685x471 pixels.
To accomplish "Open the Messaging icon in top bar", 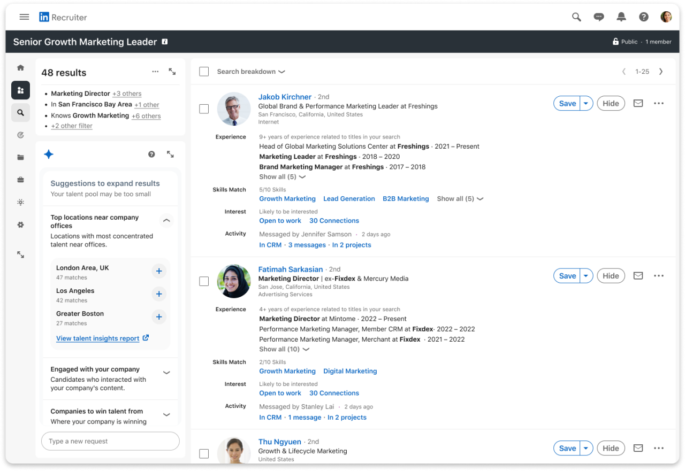I will [x=598, y=17].
